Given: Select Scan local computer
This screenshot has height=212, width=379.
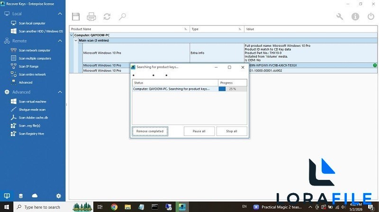Looking at the screenshot, I should pyautogui.click(x=32, y=23).
